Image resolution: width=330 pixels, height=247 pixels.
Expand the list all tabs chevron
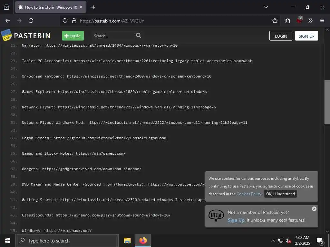[x=266, y=7]
